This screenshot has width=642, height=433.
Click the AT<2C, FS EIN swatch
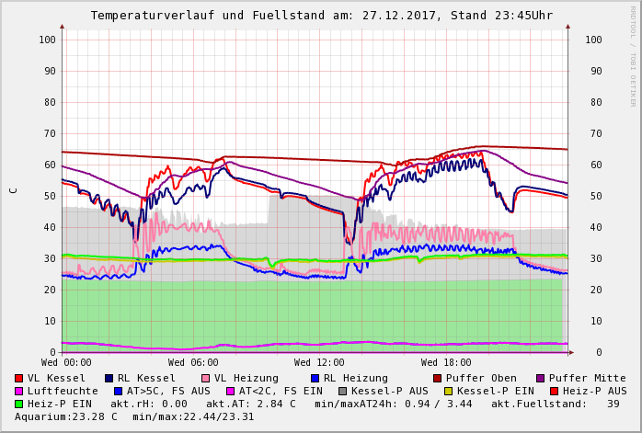231,391
